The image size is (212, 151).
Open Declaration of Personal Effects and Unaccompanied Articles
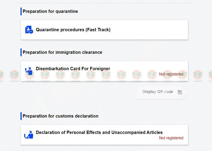pos(99,132)
